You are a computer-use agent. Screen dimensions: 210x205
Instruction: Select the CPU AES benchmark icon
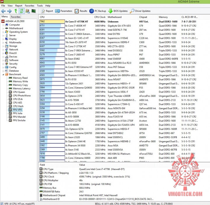(10, 102)
